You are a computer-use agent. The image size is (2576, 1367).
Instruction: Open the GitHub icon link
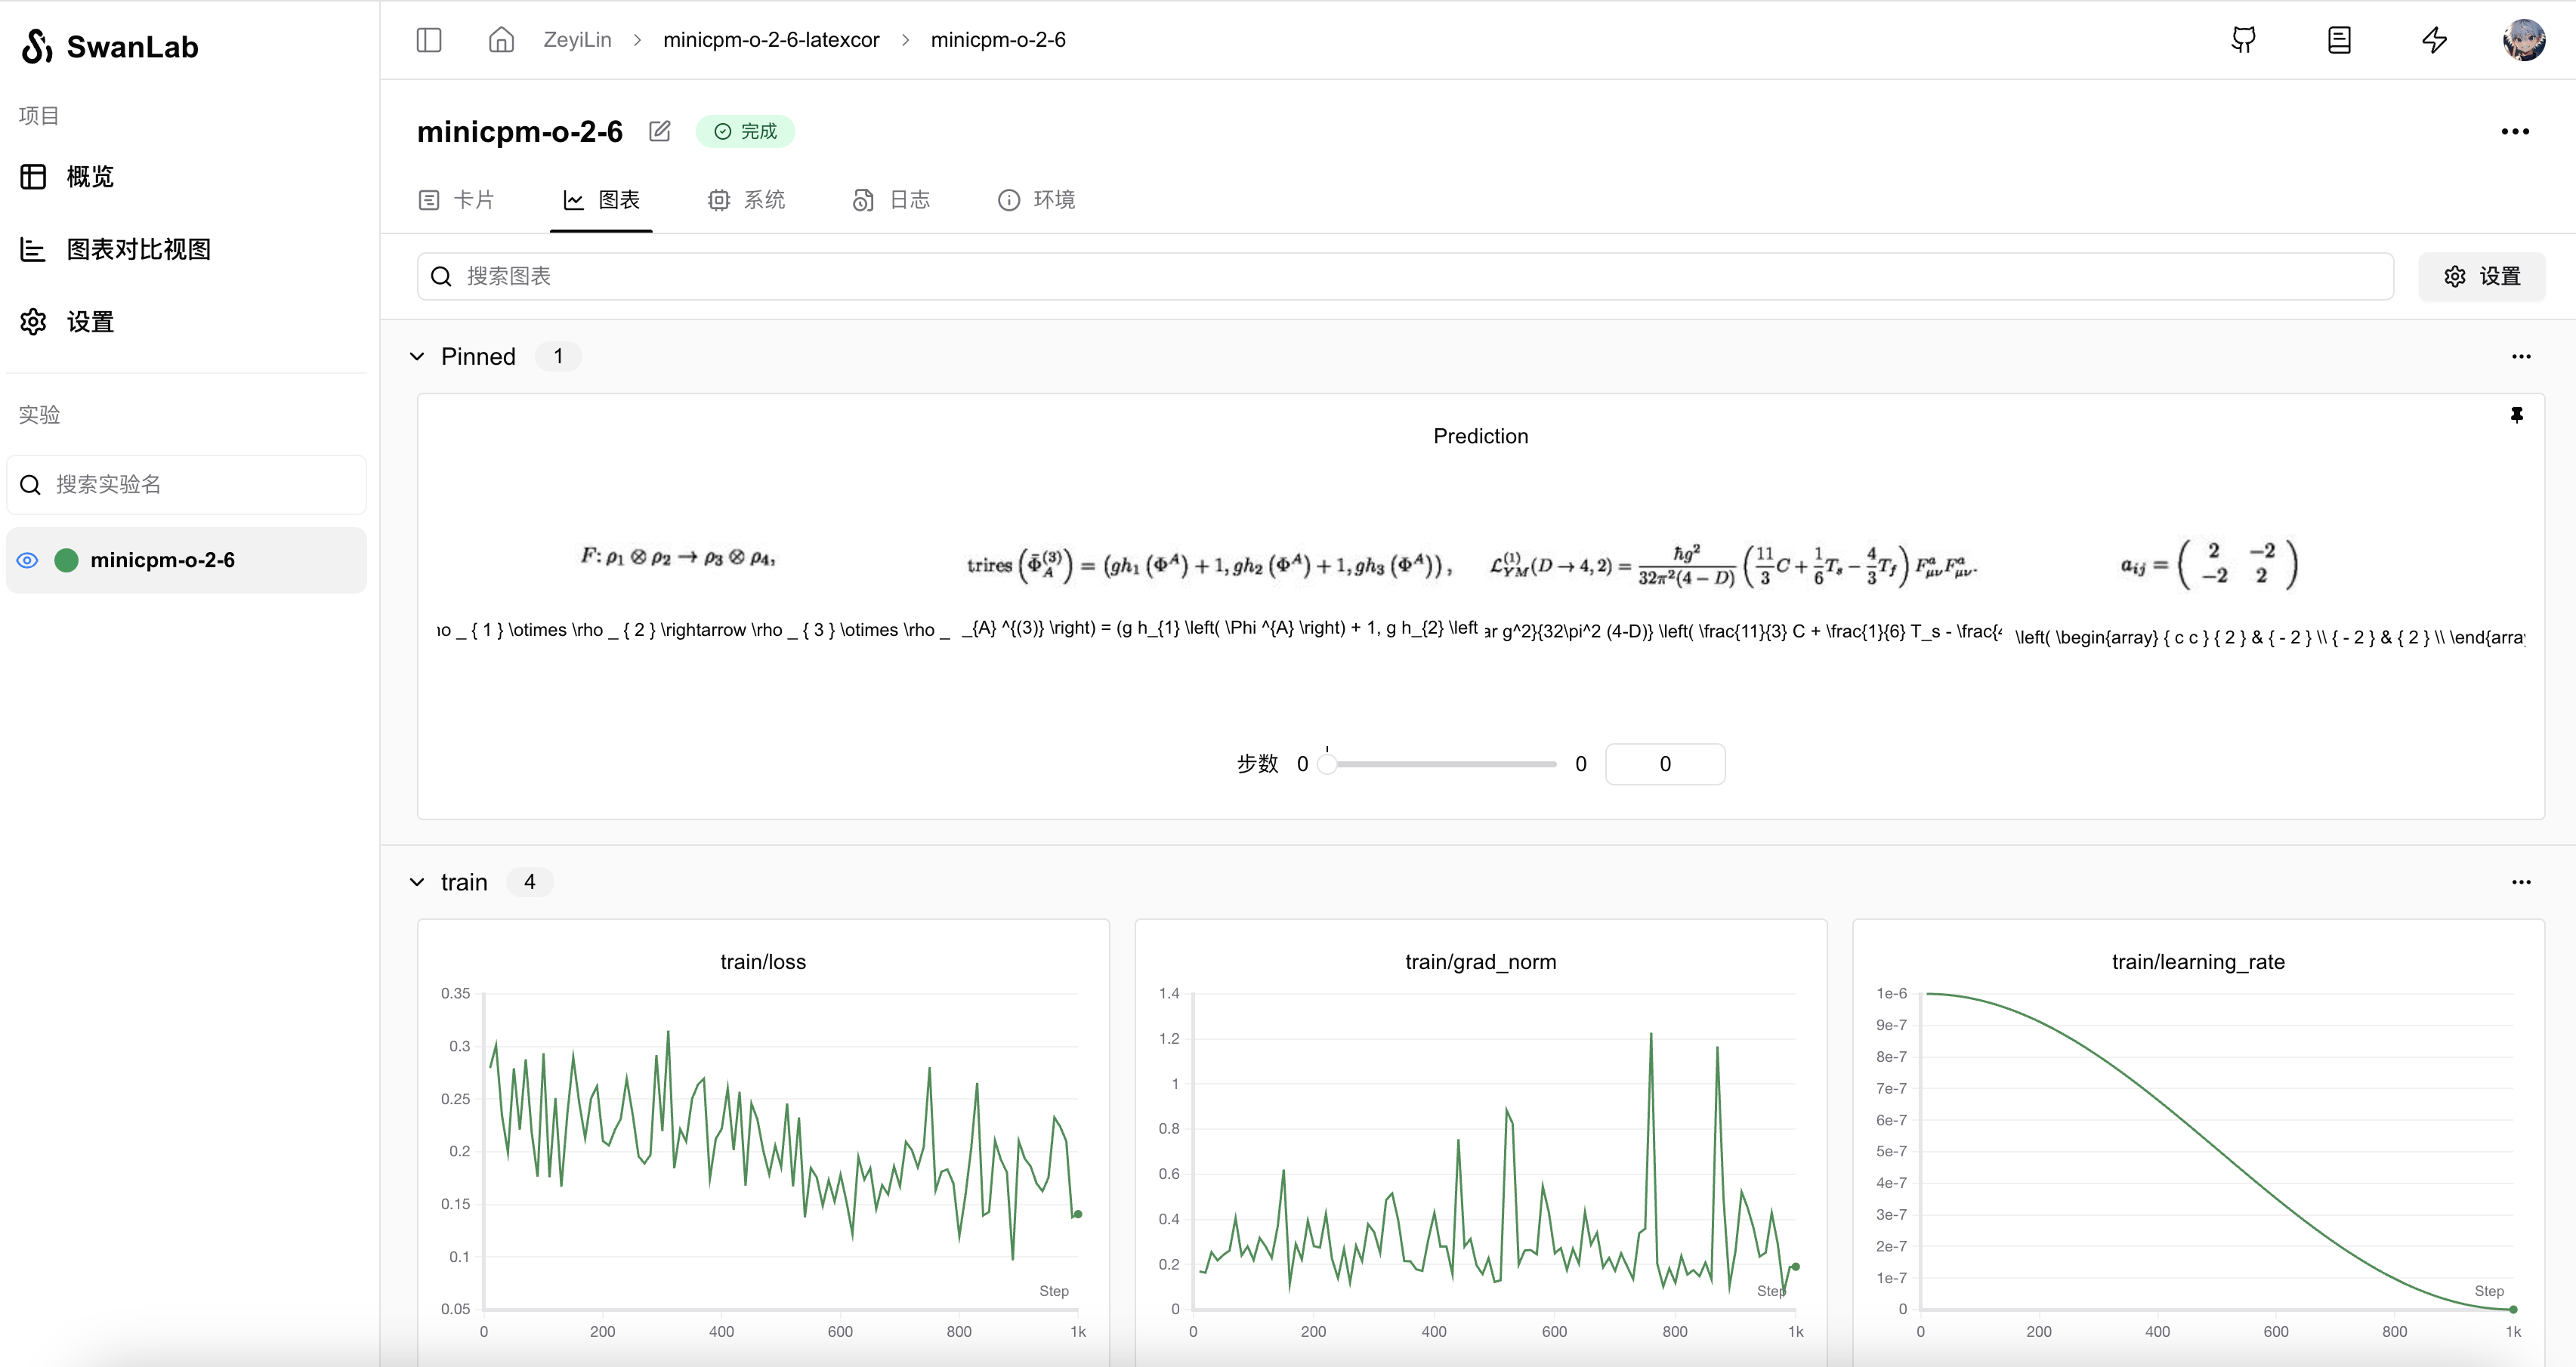(x=2243, y=40)
